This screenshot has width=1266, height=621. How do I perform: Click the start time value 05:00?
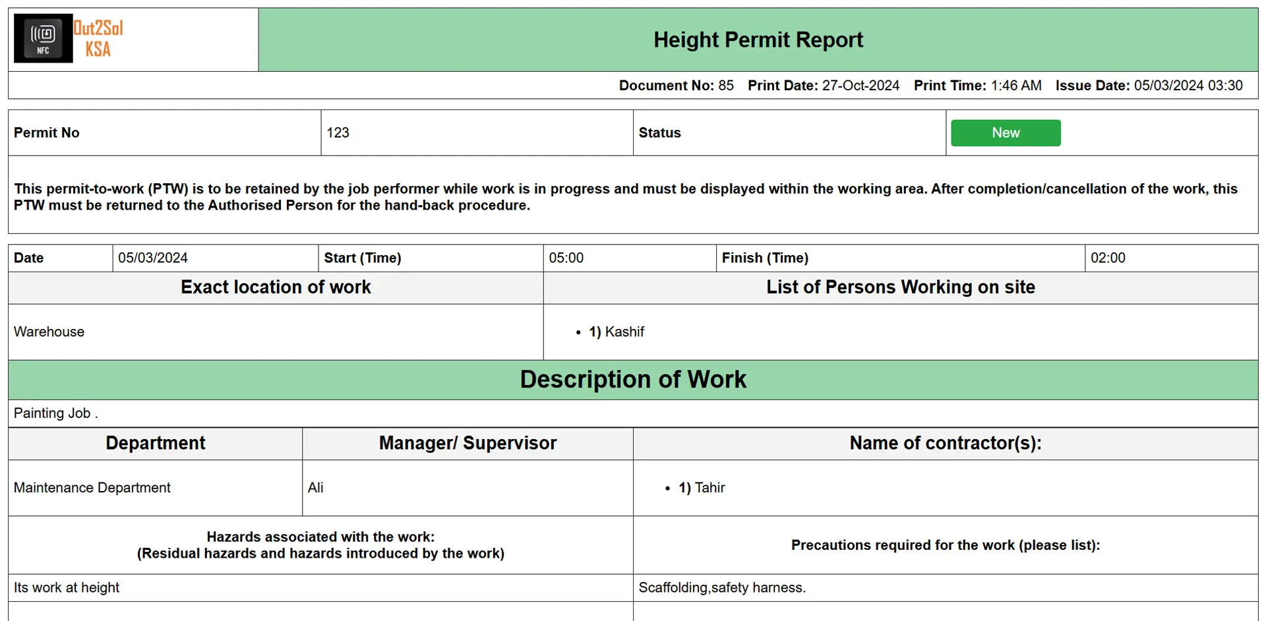coord(566,258)
